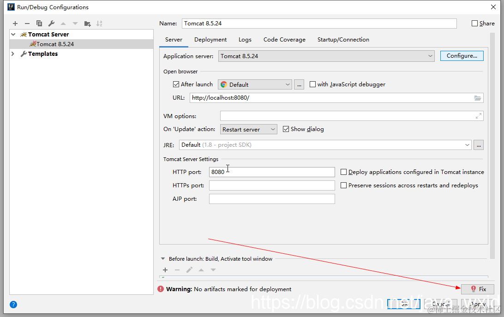Enable Preserve sessions across restarts checkbox

tap(343, 185)
